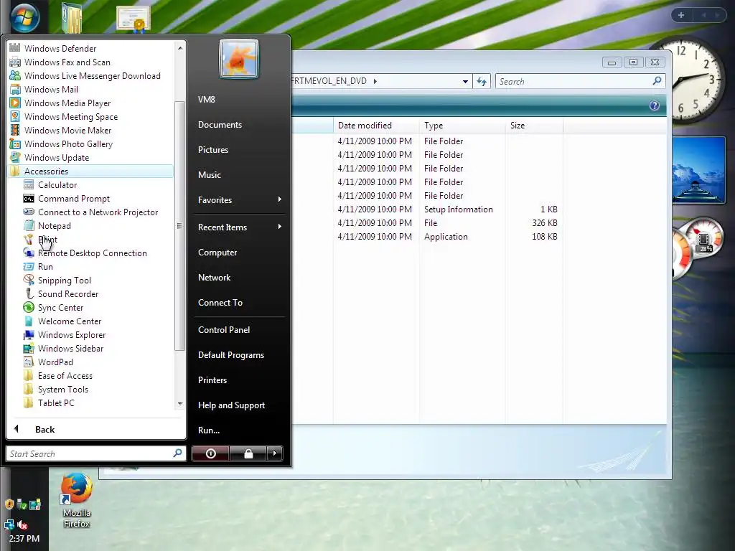The height and width of the screenshot is (551, 735).
Task: Open Network from Start menu
Action: [x=214, y=277]
